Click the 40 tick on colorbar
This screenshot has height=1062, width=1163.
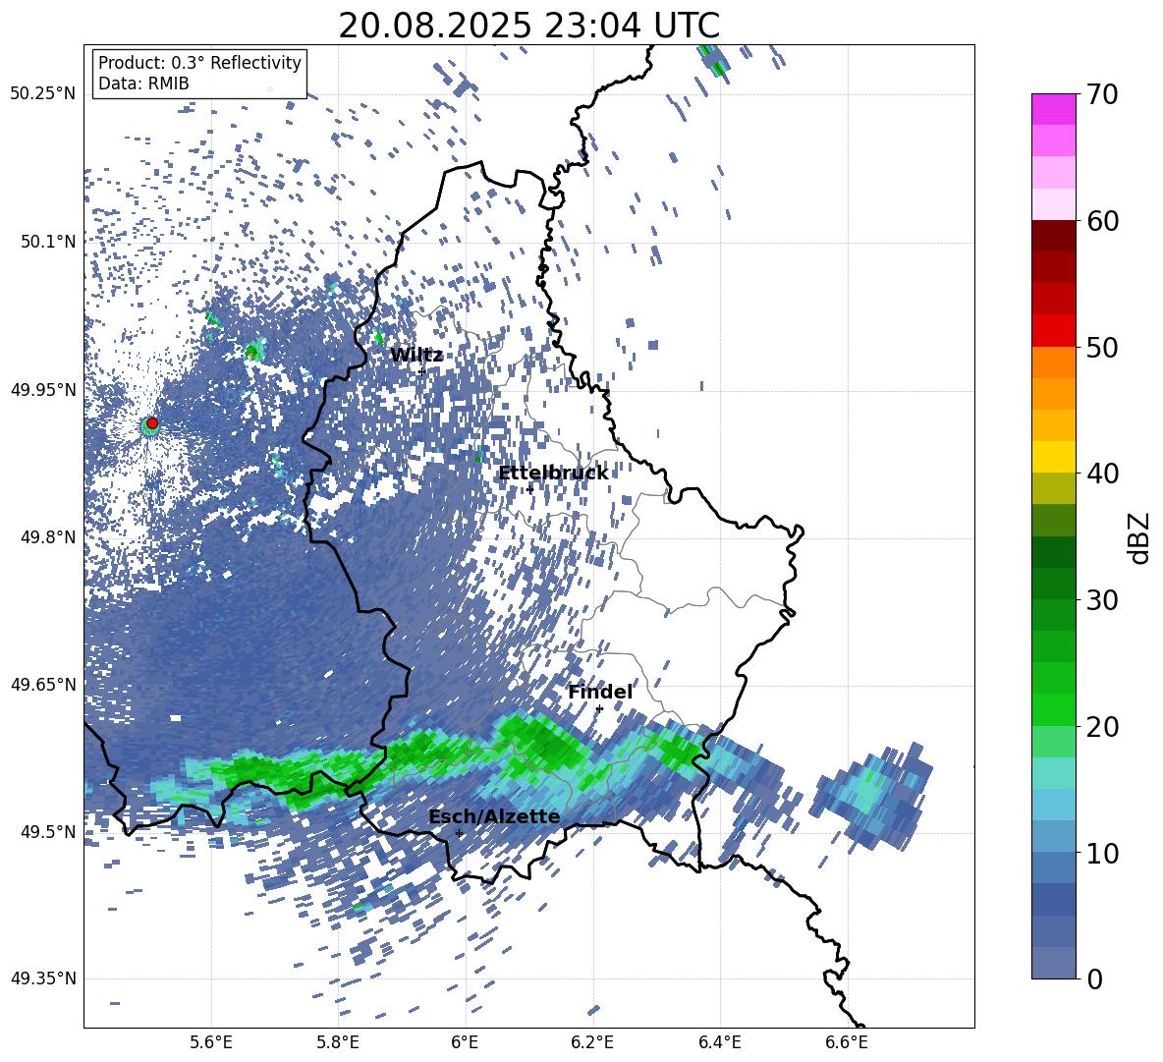1101,474
